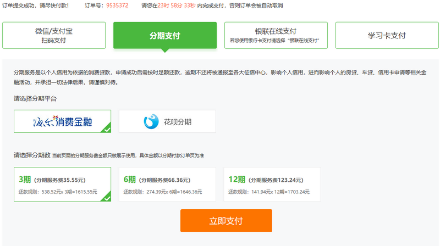Click the 请选择分期平台 heading

[x=35, y=99]
